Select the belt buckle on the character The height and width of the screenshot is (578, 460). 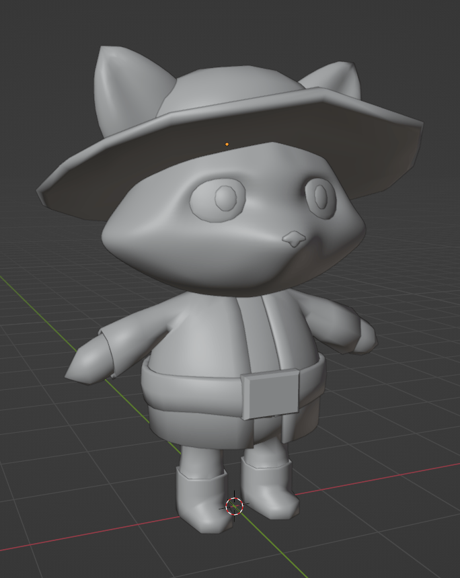pos(271,394)
